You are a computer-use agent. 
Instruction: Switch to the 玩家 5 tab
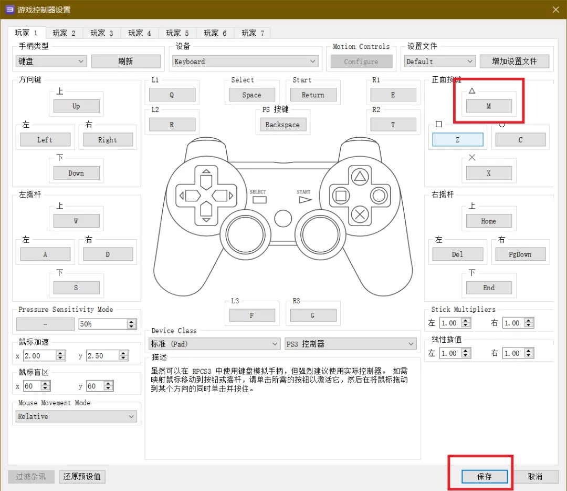coord(177,33)
